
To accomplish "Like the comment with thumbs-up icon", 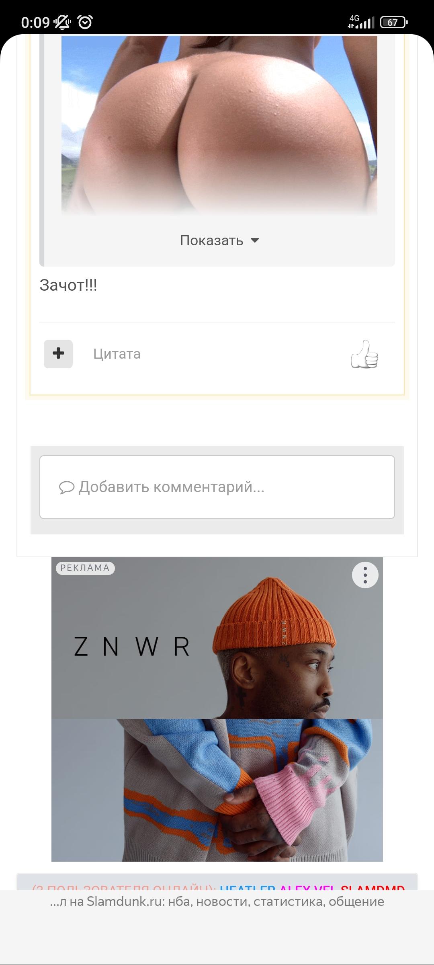I will tap(364, 354).
